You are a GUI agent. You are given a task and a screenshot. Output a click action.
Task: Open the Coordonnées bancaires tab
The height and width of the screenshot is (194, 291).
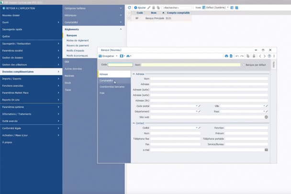(112, 87)
